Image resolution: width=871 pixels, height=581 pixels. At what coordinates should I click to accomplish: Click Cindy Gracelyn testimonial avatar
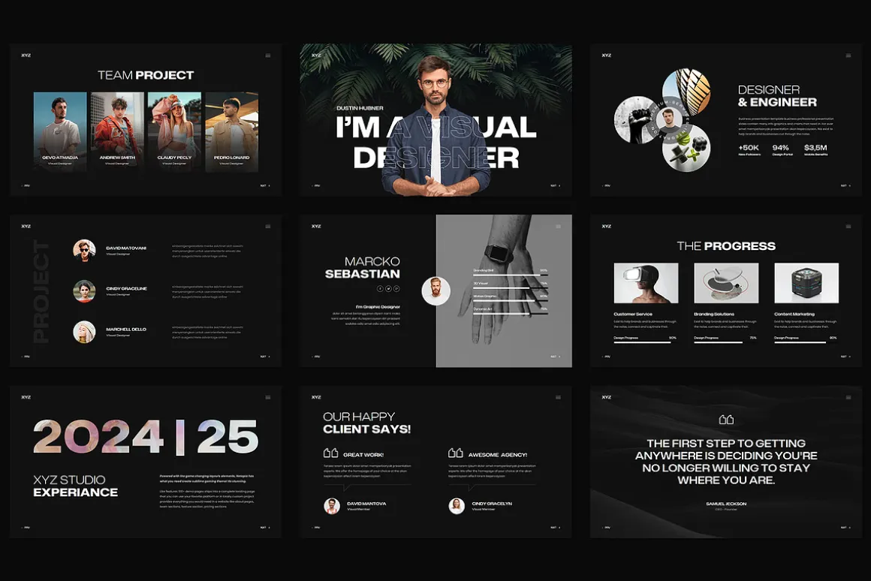[457, 505]
